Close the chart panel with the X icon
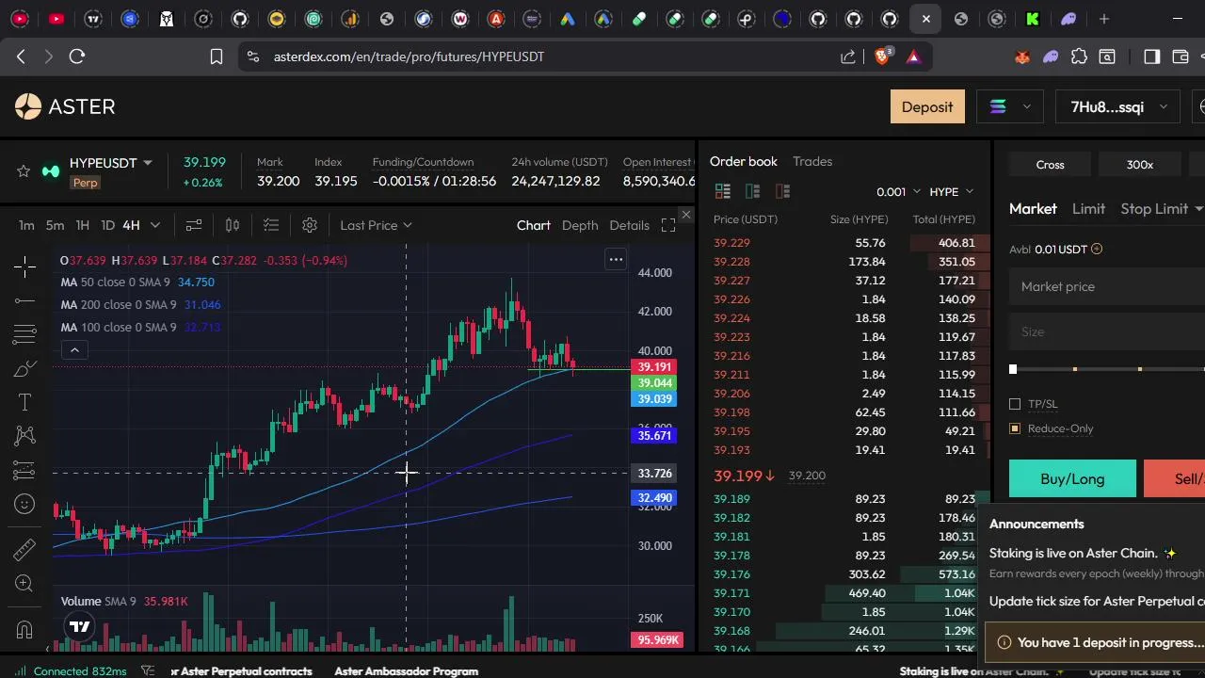 686,216
